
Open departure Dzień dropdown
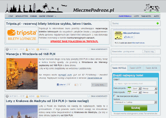(x=136, y=92)
